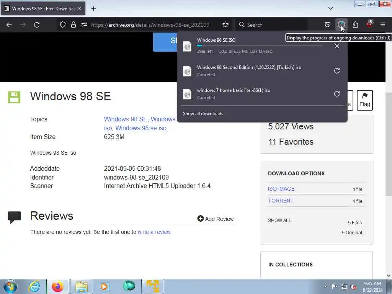Viewport: 392px width, 294px height.
Task: Click the Search input box
Action: (271, 25)
